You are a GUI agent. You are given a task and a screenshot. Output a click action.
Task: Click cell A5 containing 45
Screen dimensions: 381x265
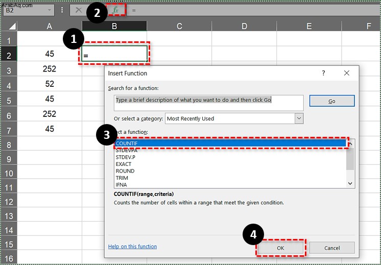50,99
